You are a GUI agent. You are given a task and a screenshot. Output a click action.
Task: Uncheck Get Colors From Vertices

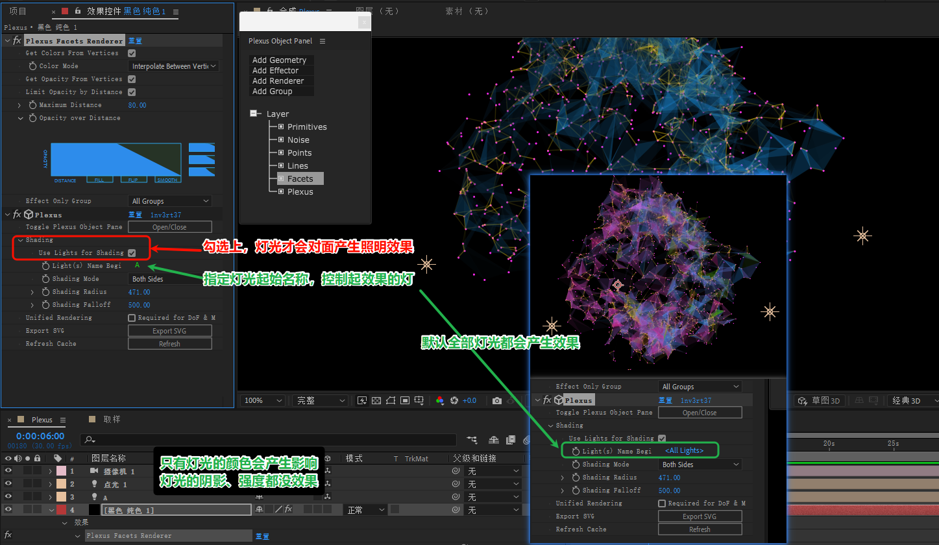point(132,53)
